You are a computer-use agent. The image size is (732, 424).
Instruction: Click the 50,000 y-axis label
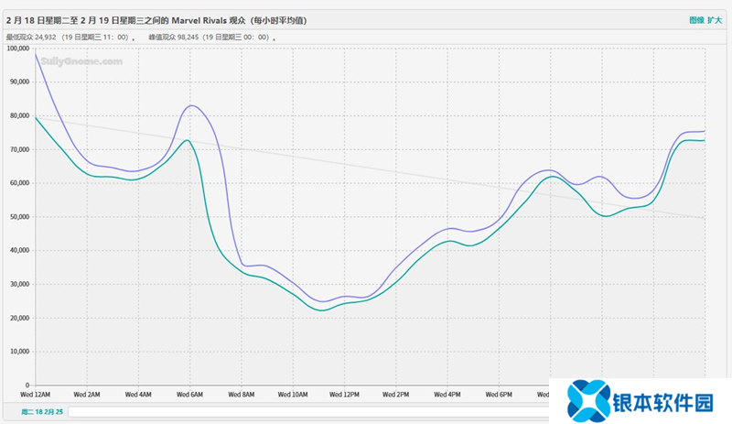click(18, 216)
